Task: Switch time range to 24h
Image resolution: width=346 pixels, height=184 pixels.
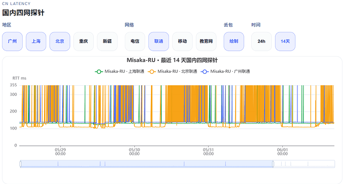Action: coord(261,42)
